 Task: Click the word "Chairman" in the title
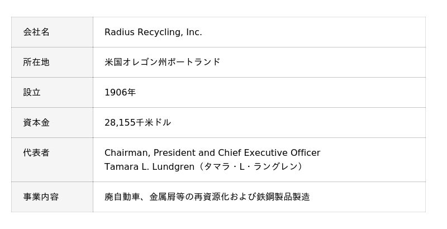click(126, 153)
